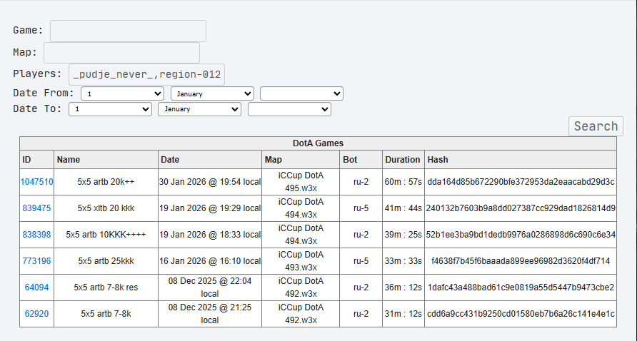Click the Duration column header
This screenshot has height=341, width=637.
pyautogui.click(x=403, y=160)
